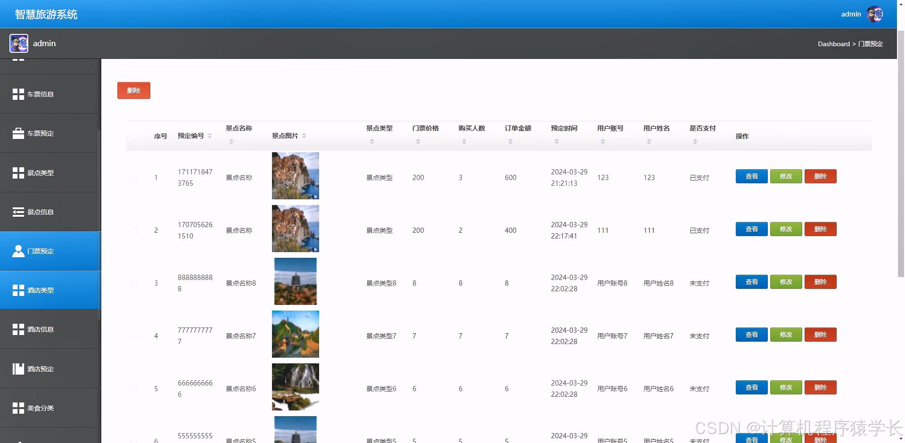
Task: Open the 车票预定 menu item
Action: tap(50, 133)
